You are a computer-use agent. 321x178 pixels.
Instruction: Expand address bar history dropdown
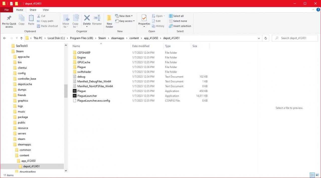[259, 38]
